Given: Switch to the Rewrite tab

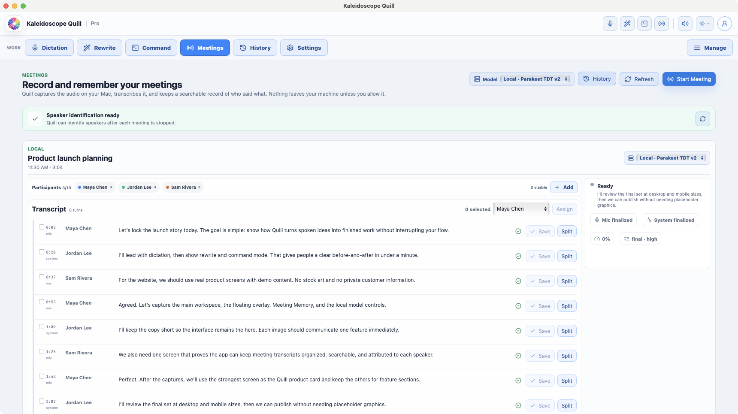Looking at the screenshot, I should pyautogui.click(x=100, y=48).
